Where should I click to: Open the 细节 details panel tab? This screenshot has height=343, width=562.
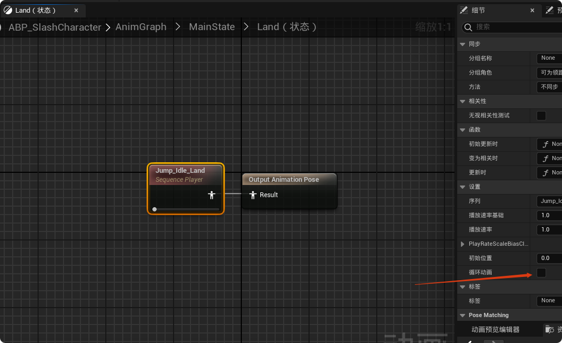click(498, 11)
